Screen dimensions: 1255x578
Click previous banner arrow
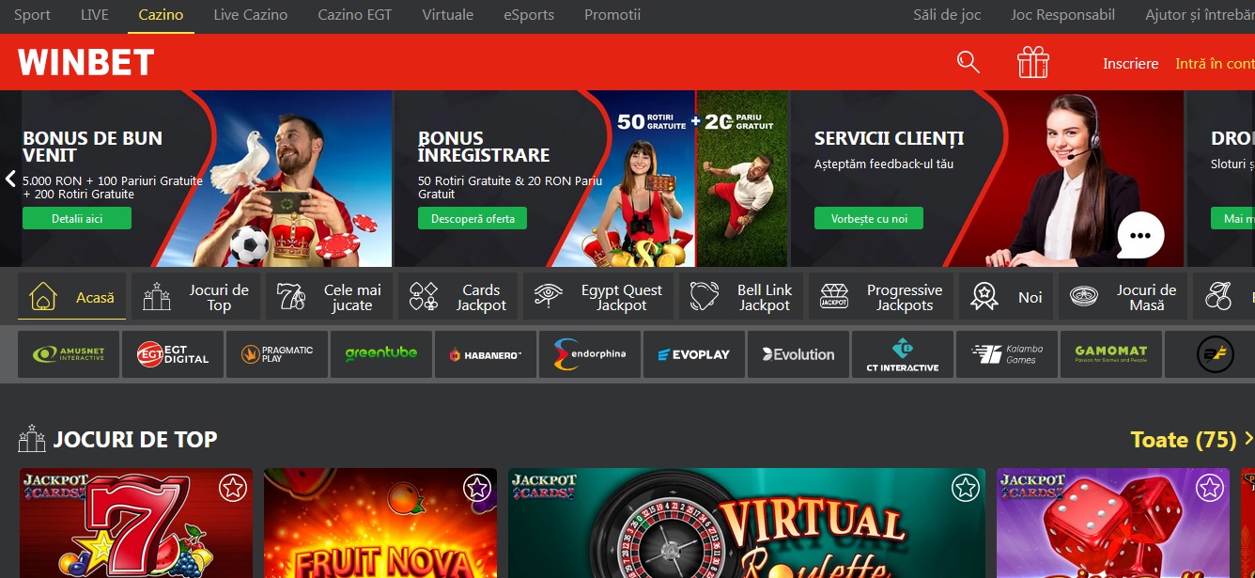pyautogui.click(x=10, y=179)
